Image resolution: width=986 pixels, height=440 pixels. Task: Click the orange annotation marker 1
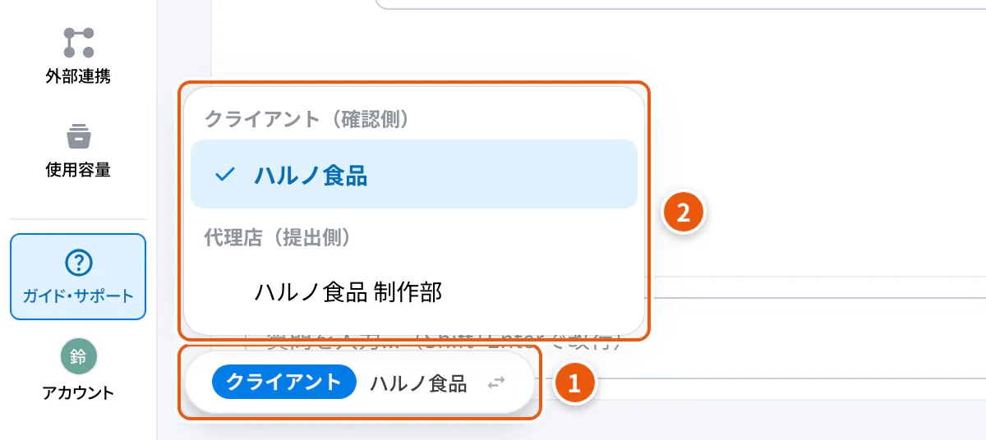pos(574,383)
